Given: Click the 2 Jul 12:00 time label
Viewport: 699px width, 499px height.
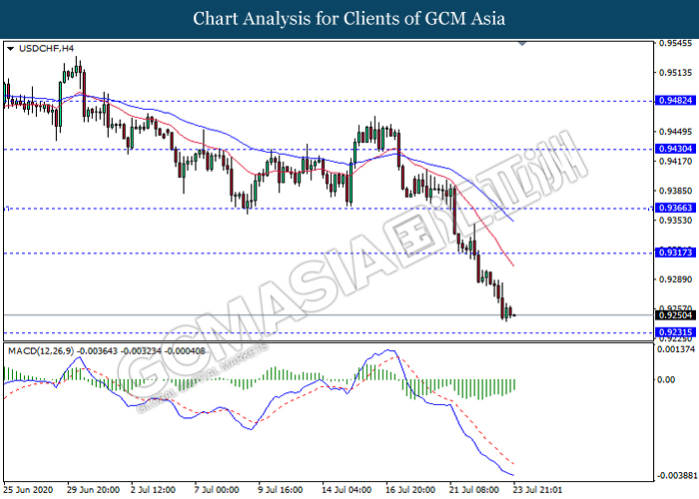Looking at the screenshot, I should (x=153, y=490).
